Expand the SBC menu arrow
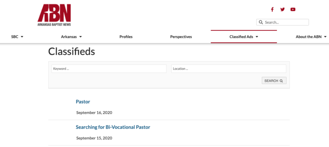This screenshot has width=329, height=147. click(22, 37)
